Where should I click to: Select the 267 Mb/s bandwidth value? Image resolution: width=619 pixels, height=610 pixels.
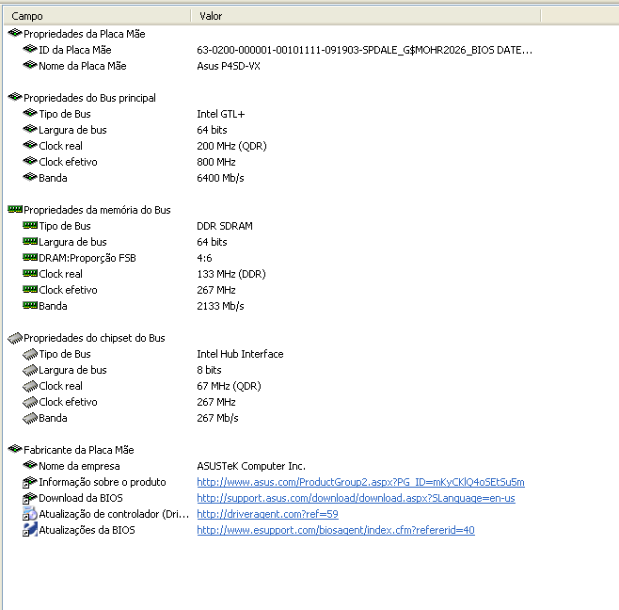217,418
